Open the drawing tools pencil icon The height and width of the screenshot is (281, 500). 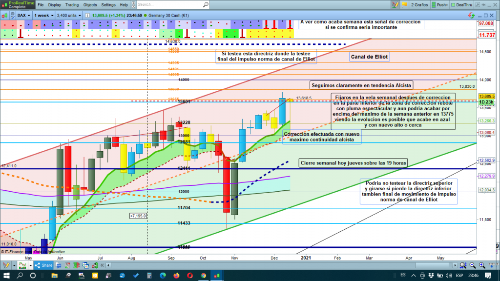[x=6, y=265]
